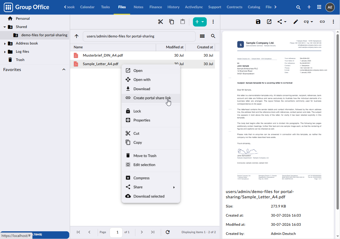The height and width of the screenshot is (239, 340).
Task: Open the green add new dropdown
Action: pyautogui.click(x=200, y=22)
